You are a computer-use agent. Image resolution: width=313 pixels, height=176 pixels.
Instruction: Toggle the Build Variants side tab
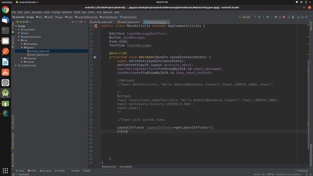click(x=13, y=141)
